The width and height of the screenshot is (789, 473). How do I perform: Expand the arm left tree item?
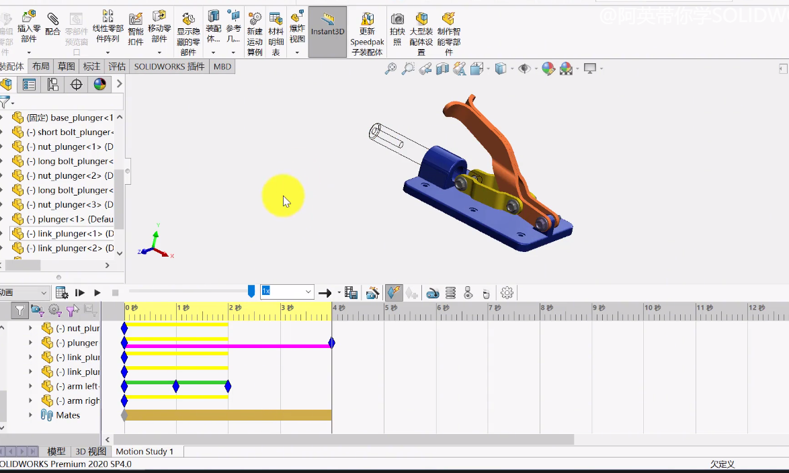coord(30,385)
